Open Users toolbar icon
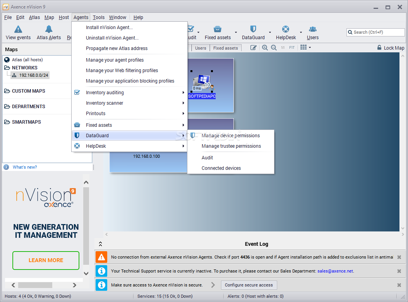408x302 pixels. click(312, 29)
